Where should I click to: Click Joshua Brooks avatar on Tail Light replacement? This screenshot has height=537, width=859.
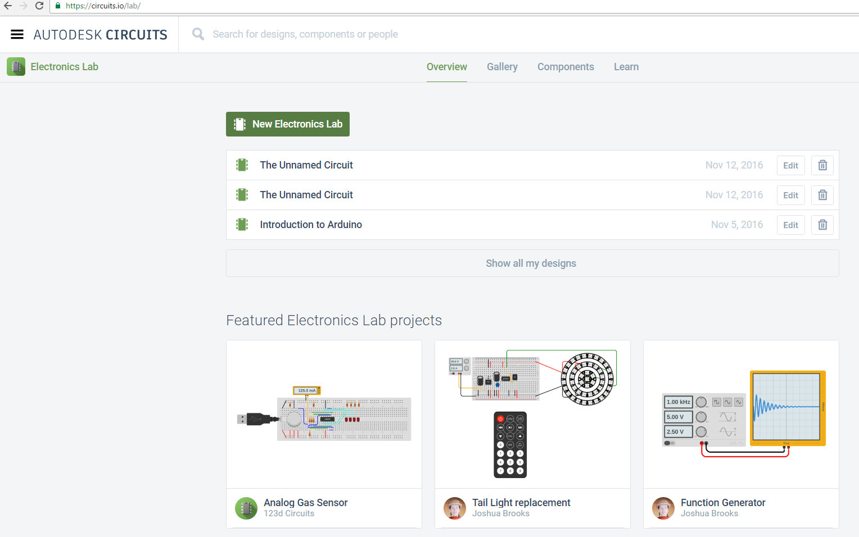click(454, 508)
